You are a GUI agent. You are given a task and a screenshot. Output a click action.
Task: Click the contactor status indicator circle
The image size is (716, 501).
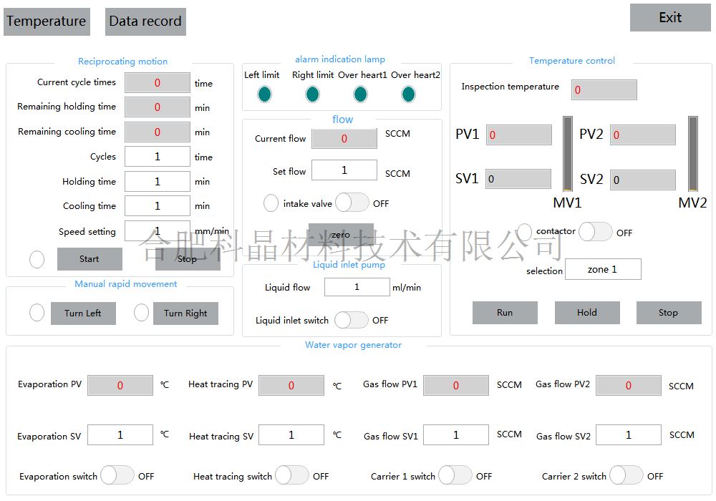[x=525, y=232]
